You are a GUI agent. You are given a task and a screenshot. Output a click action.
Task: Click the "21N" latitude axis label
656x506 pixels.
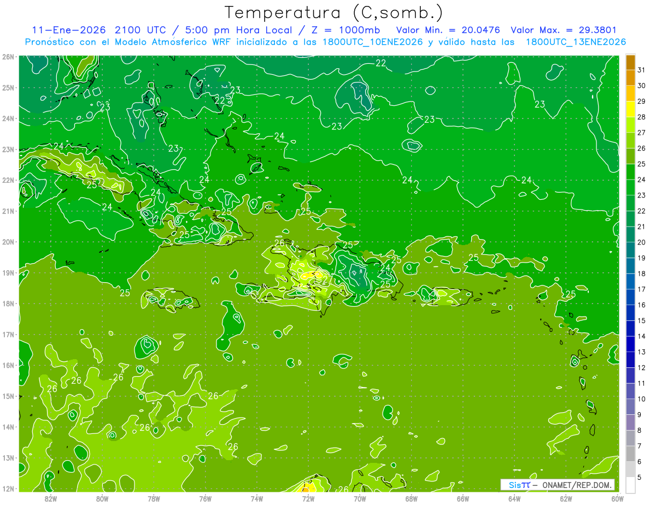8,211
